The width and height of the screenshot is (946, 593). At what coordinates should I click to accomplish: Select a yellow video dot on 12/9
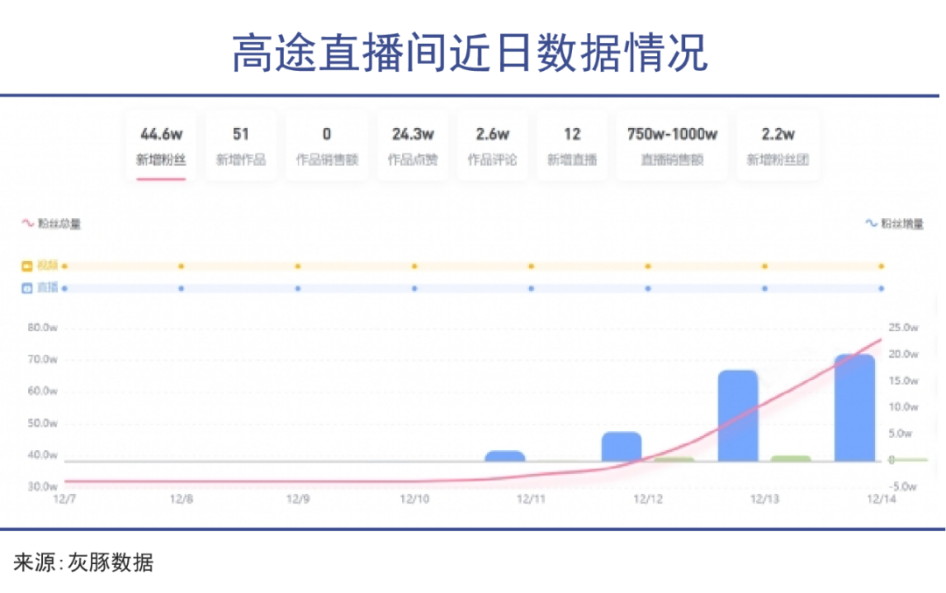point(297,265)
